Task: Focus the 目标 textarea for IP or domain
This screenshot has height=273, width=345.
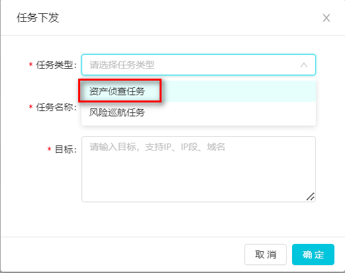Action: (199, 169)
